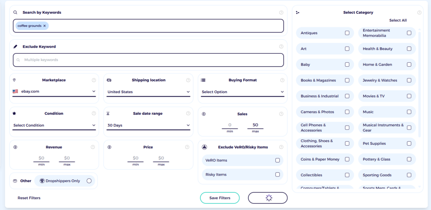The width and height of the screenshot is (431, 210).
Task: Click inside the Search by Keywords field
Action: 149,26
